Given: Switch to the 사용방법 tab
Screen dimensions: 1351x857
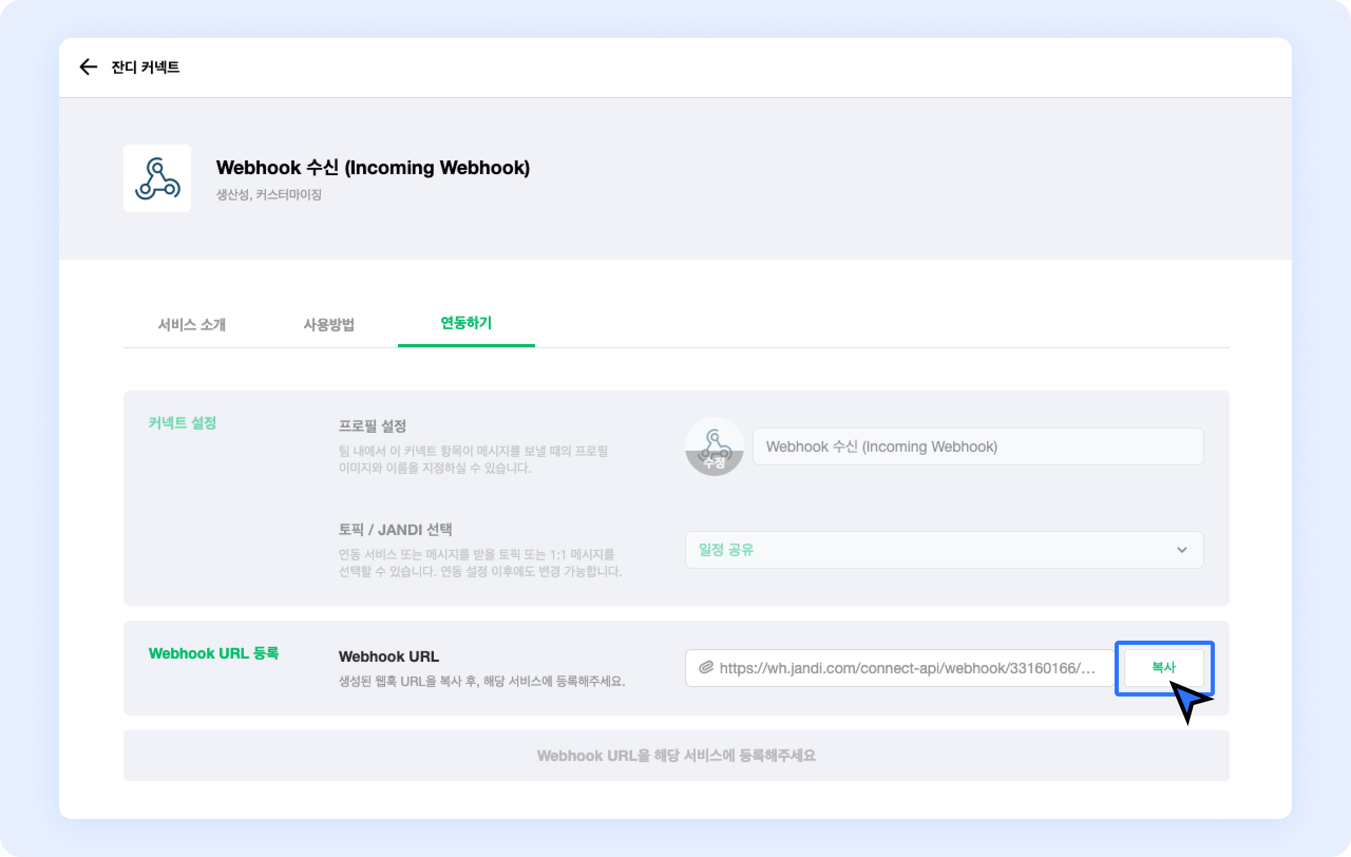Looking at the screenshot, I should click(x=329, y=324).
